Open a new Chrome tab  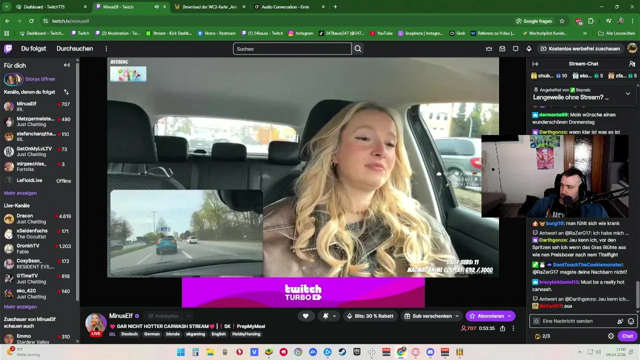[335, 7]
